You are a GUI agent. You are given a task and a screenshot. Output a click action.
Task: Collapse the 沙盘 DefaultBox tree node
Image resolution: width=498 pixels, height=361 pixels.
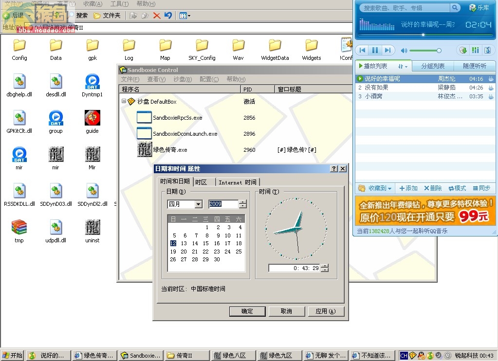click(x=124, y=101)
